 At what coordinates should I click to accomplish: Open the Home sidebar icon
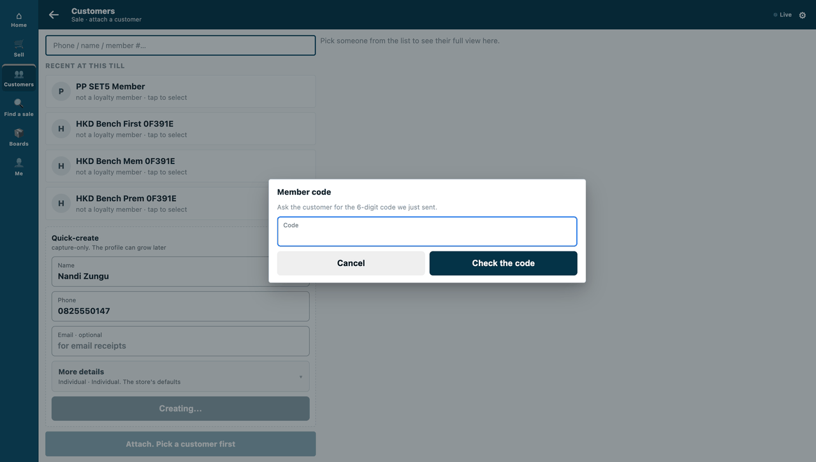(18, 16)
